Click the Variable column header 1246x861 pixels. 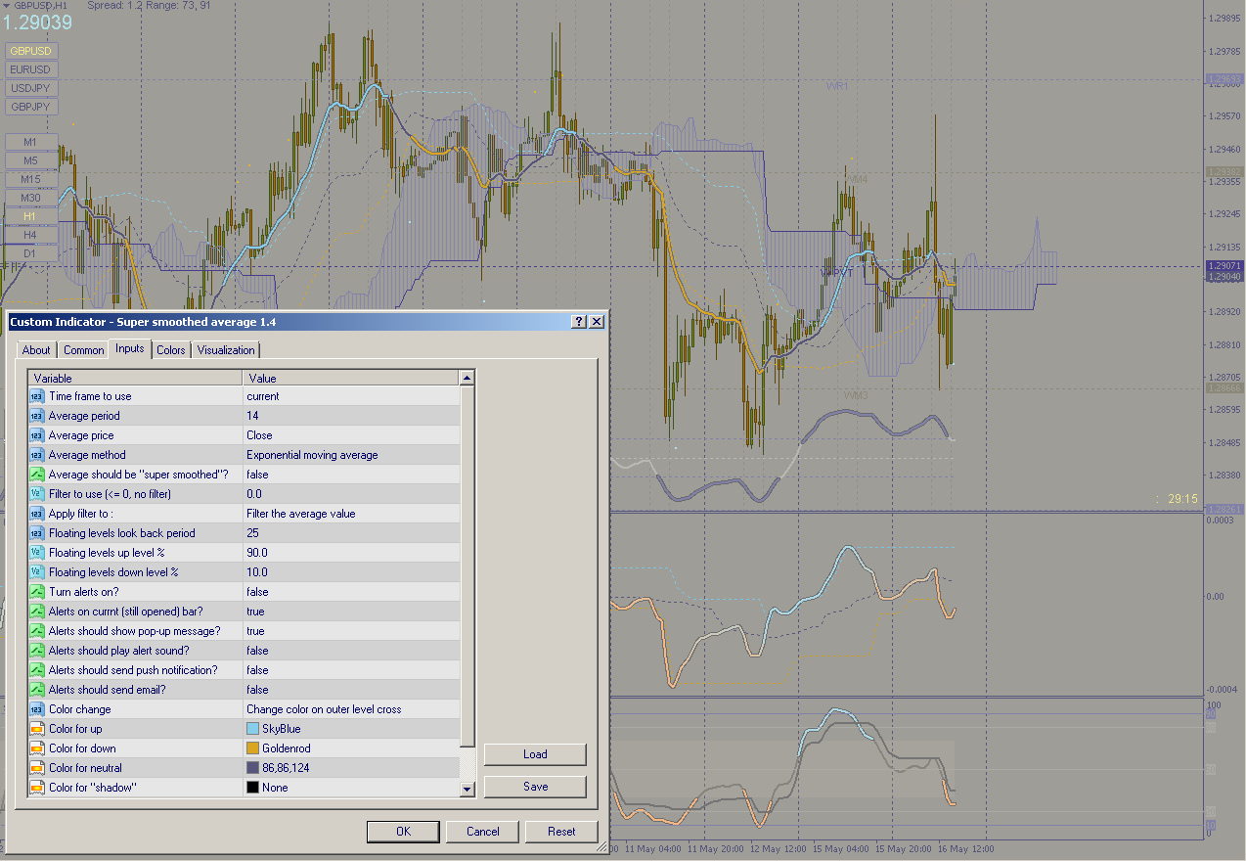tap(135, 378)
